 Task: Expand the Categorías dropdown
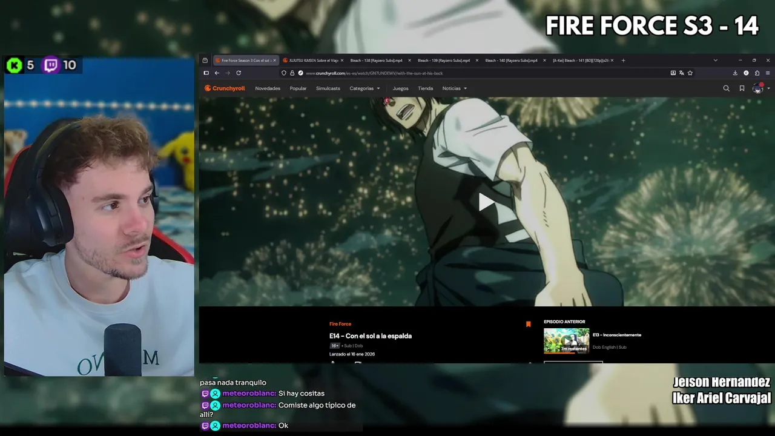pyautogui.click(x=364, y=88)
